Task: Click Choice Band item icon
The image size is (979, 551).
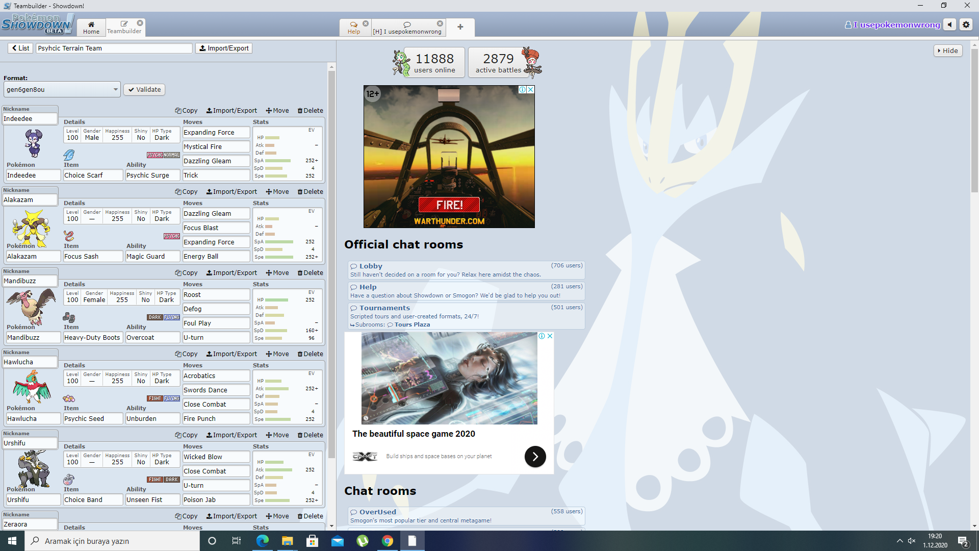Action: point(69,479)
